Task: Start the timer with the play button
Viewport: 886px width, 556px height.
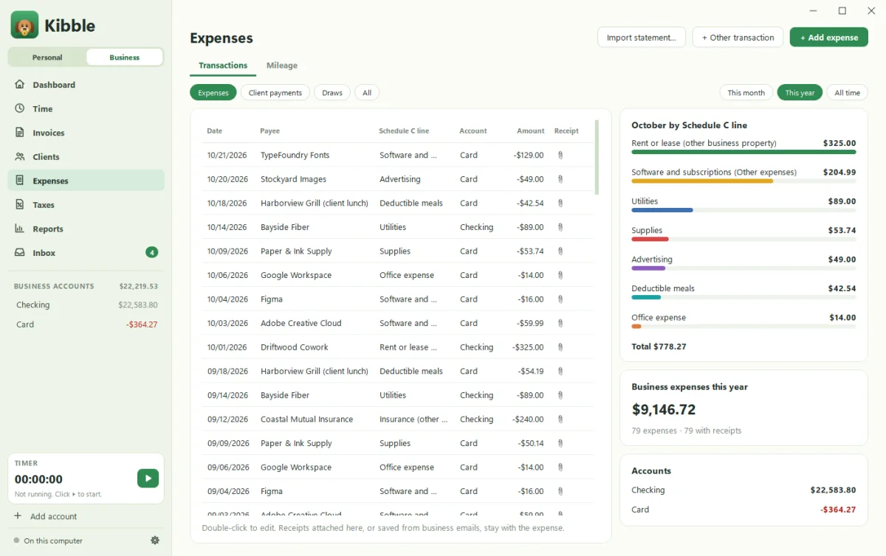Action: pos(148,478)
